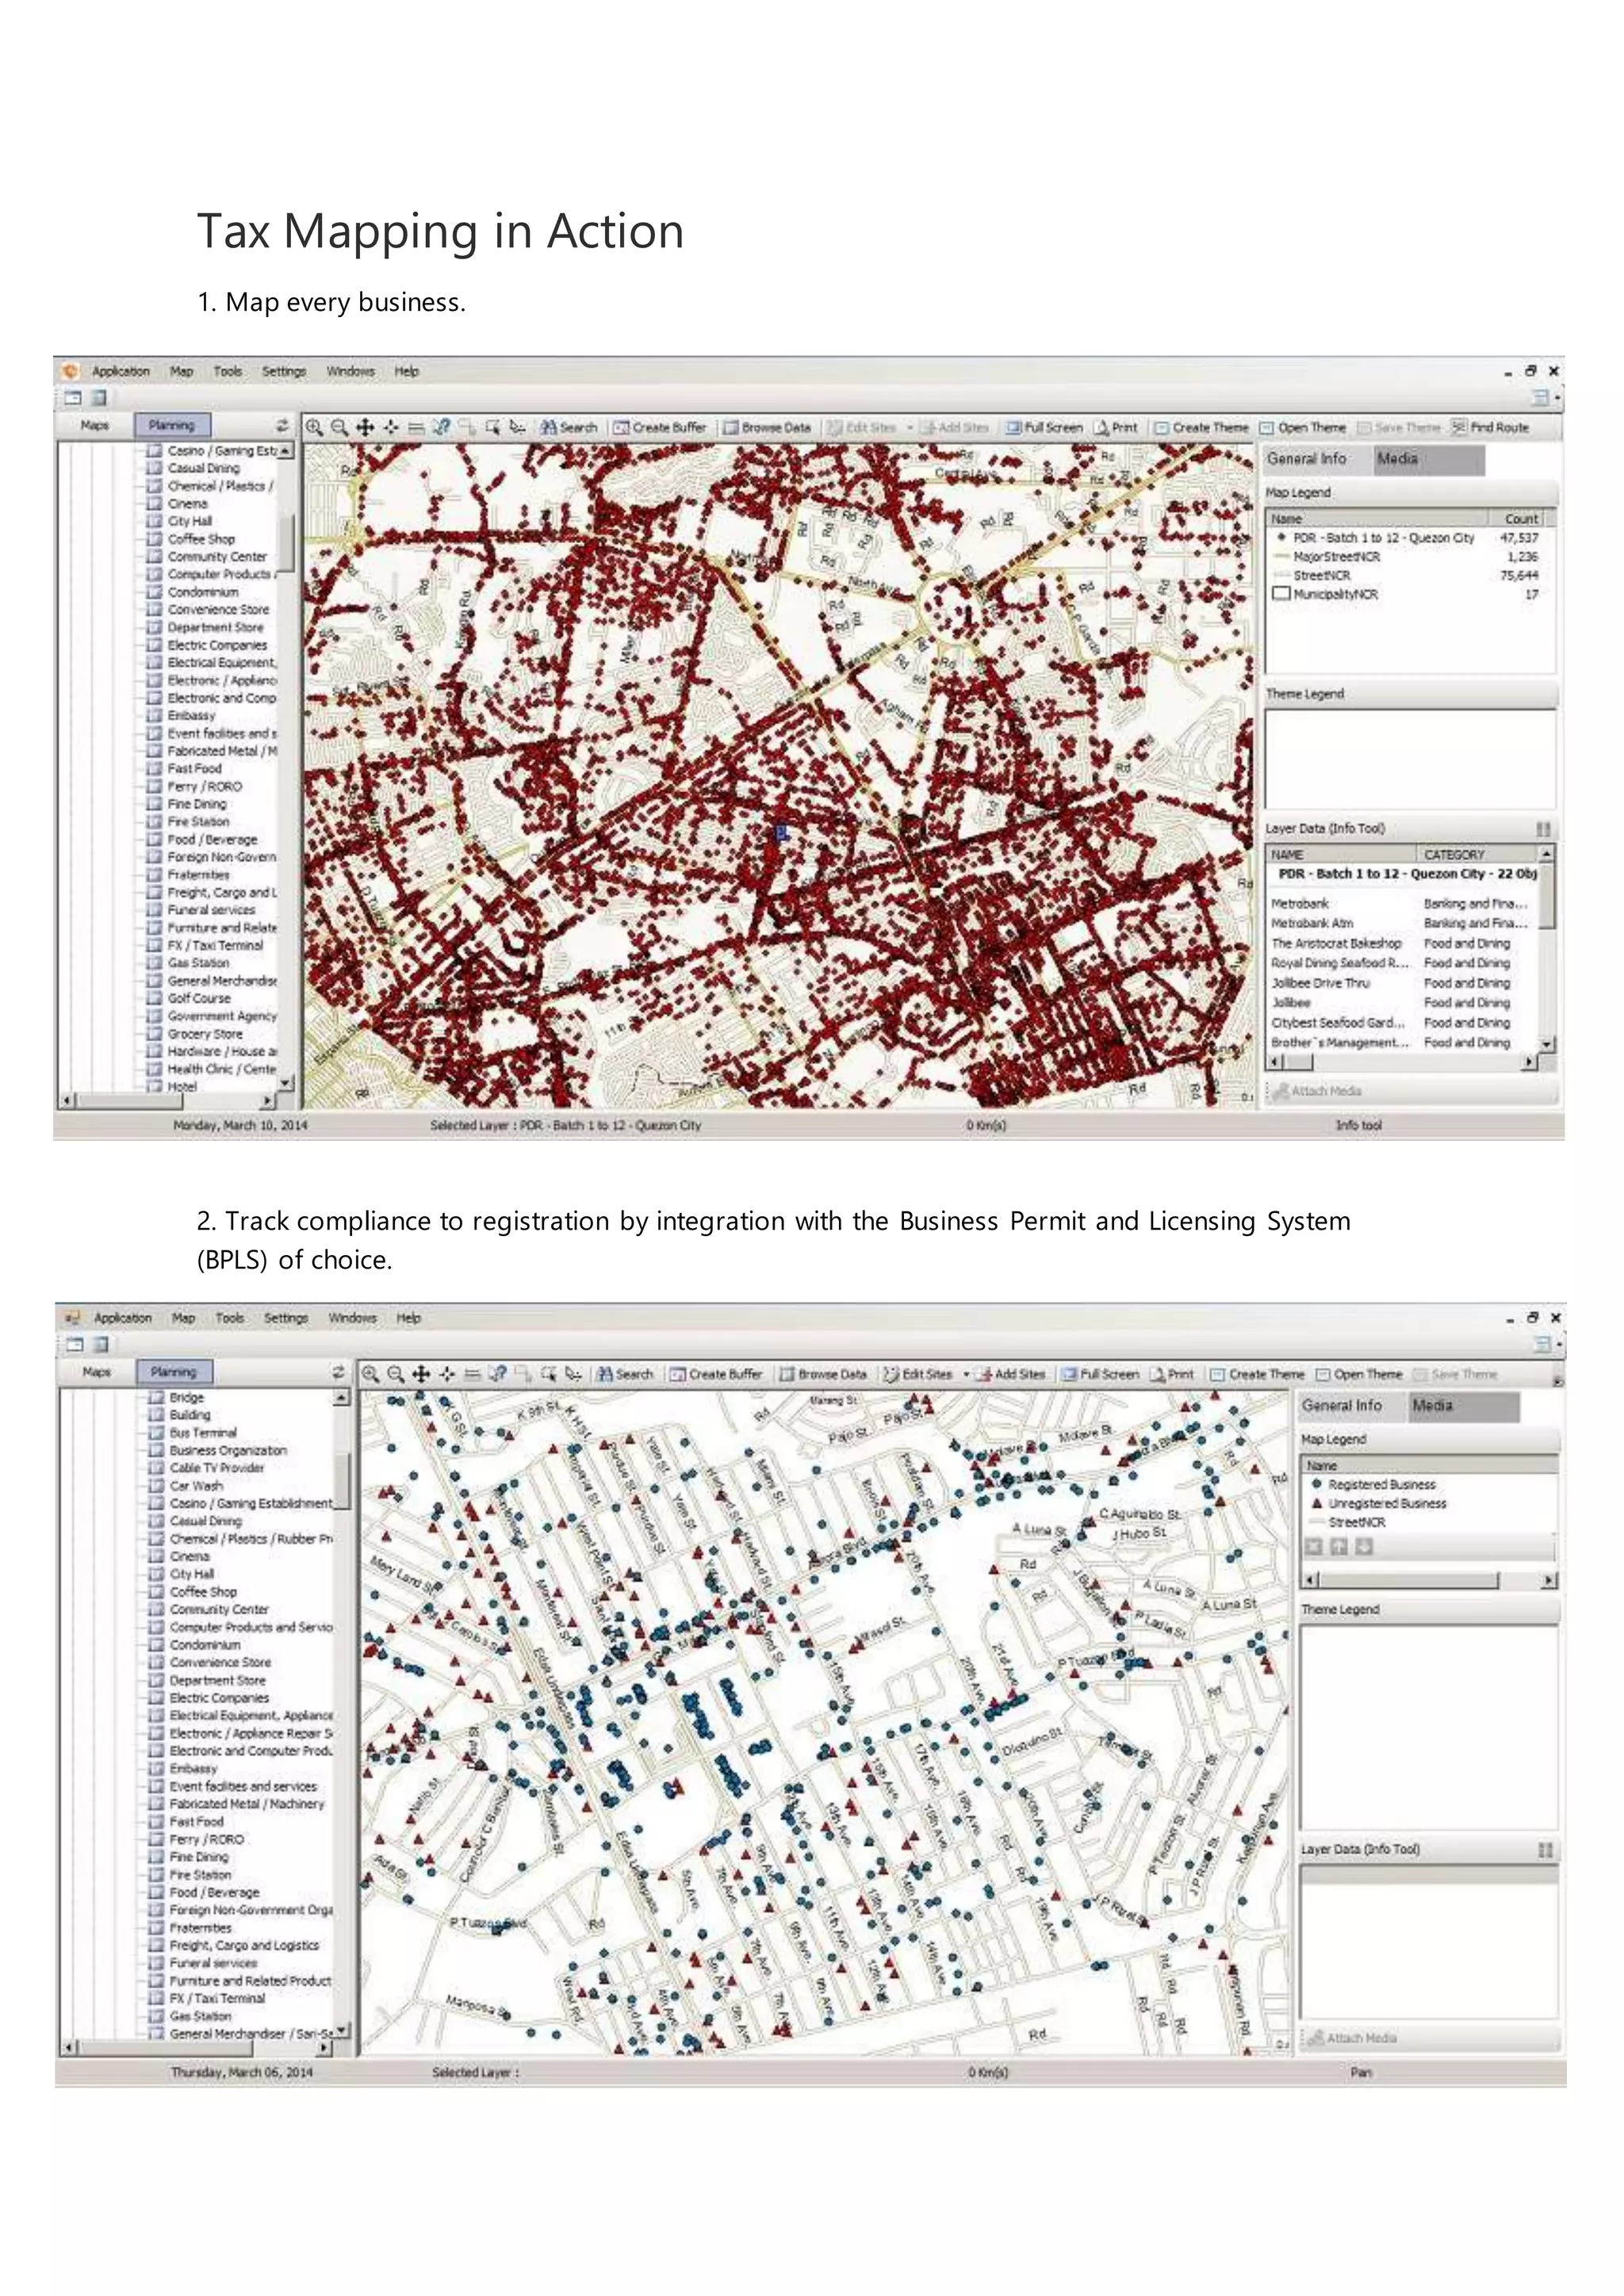This screenshot has height=2296, width=1624.
Task: Open the dropdown arrow beside the bottom window's Edit Sites
Action: pos(966,1374)
